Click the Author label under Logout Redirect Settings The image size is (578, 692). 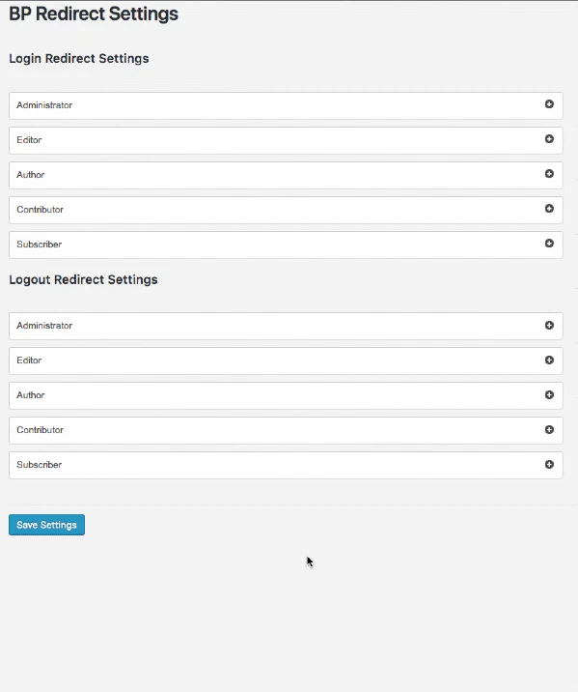coord(31,395)
